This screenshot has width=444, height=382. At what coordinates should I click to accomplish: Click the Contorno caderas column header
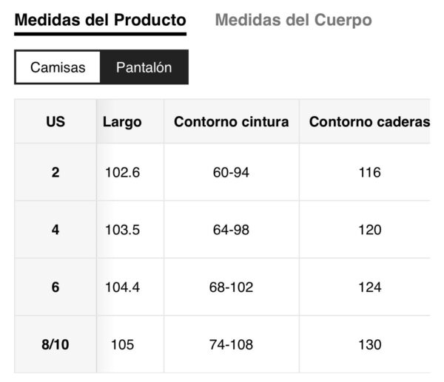[x=369, y=122]
